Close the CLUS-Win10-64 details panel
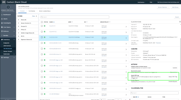The height and width of the screenshot is (100, 181). tap(180, 22)
